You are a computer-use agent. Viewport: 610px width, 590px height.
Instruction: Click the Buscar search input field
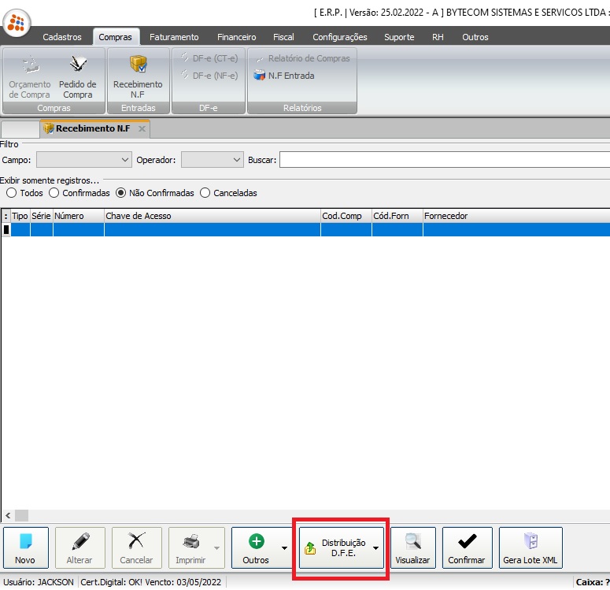click(444, 160)
